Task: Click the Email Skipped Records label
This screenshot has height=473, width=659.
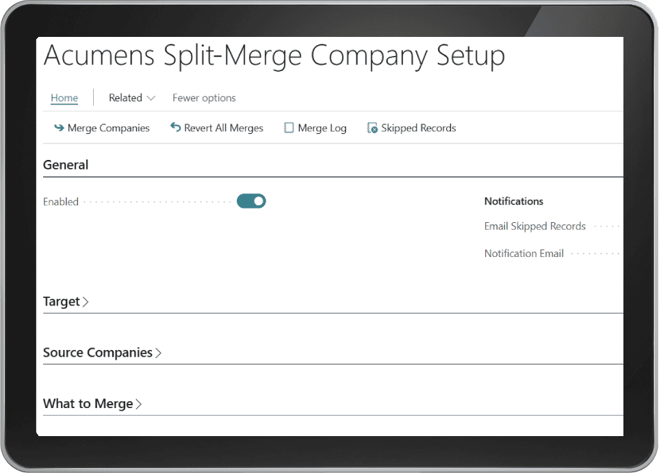Action: coord(534,226)
